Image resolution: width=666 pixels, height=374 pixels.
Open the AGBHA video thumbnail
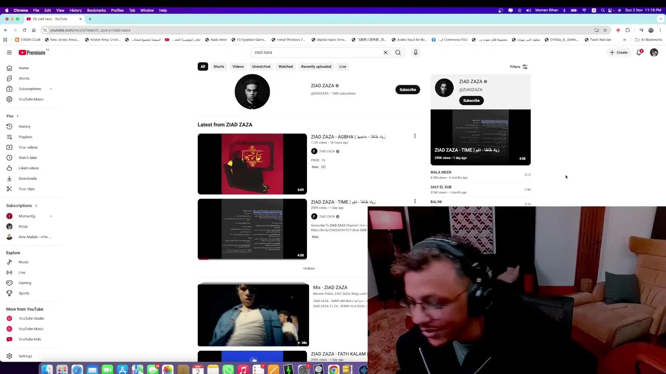tap(252, 164)
